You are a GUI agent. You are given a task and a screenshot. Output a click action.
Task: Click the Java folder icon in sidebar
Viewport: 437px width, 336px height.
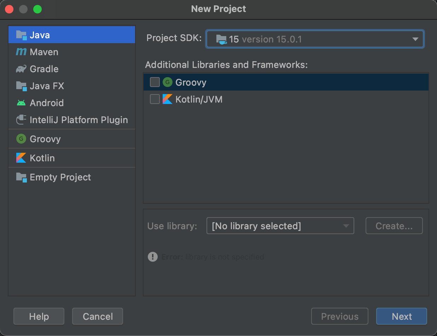(x=21, y=35)
